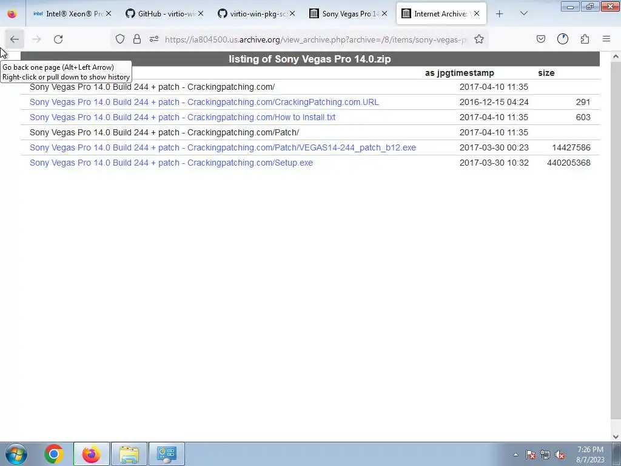Viewport: 621px width, 466px height.
Task: Click the forward navigation arrow
Action: (x=36, y=39)
